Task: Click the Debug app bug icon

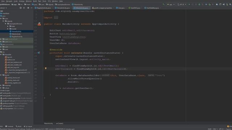Action: pos(199,4)
